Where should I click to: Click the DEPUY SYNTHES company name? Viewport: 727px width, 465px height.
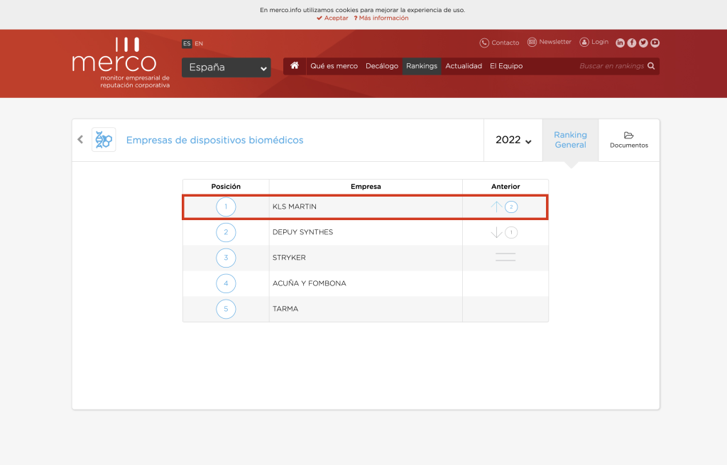click(302, 232)
